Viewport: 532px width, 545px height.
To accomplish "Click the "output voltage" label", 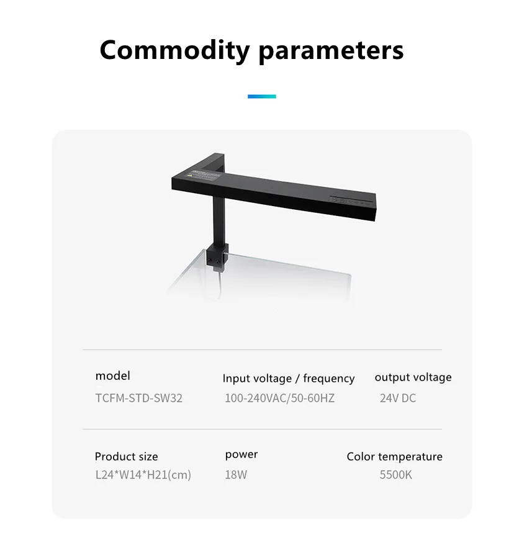I will tap(413, 377).
